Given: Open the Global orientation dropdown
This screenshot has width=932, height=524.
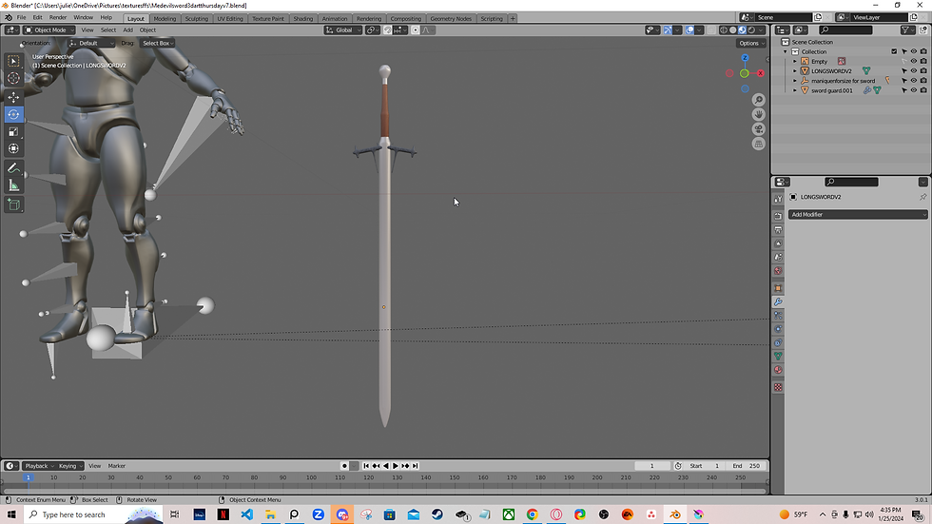Looking at the screenshot, I should tap(343, 29).
